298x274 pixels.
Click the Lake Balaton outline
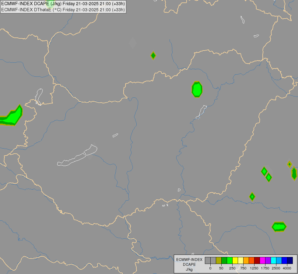pyautogui.click(x=77, y=155)
